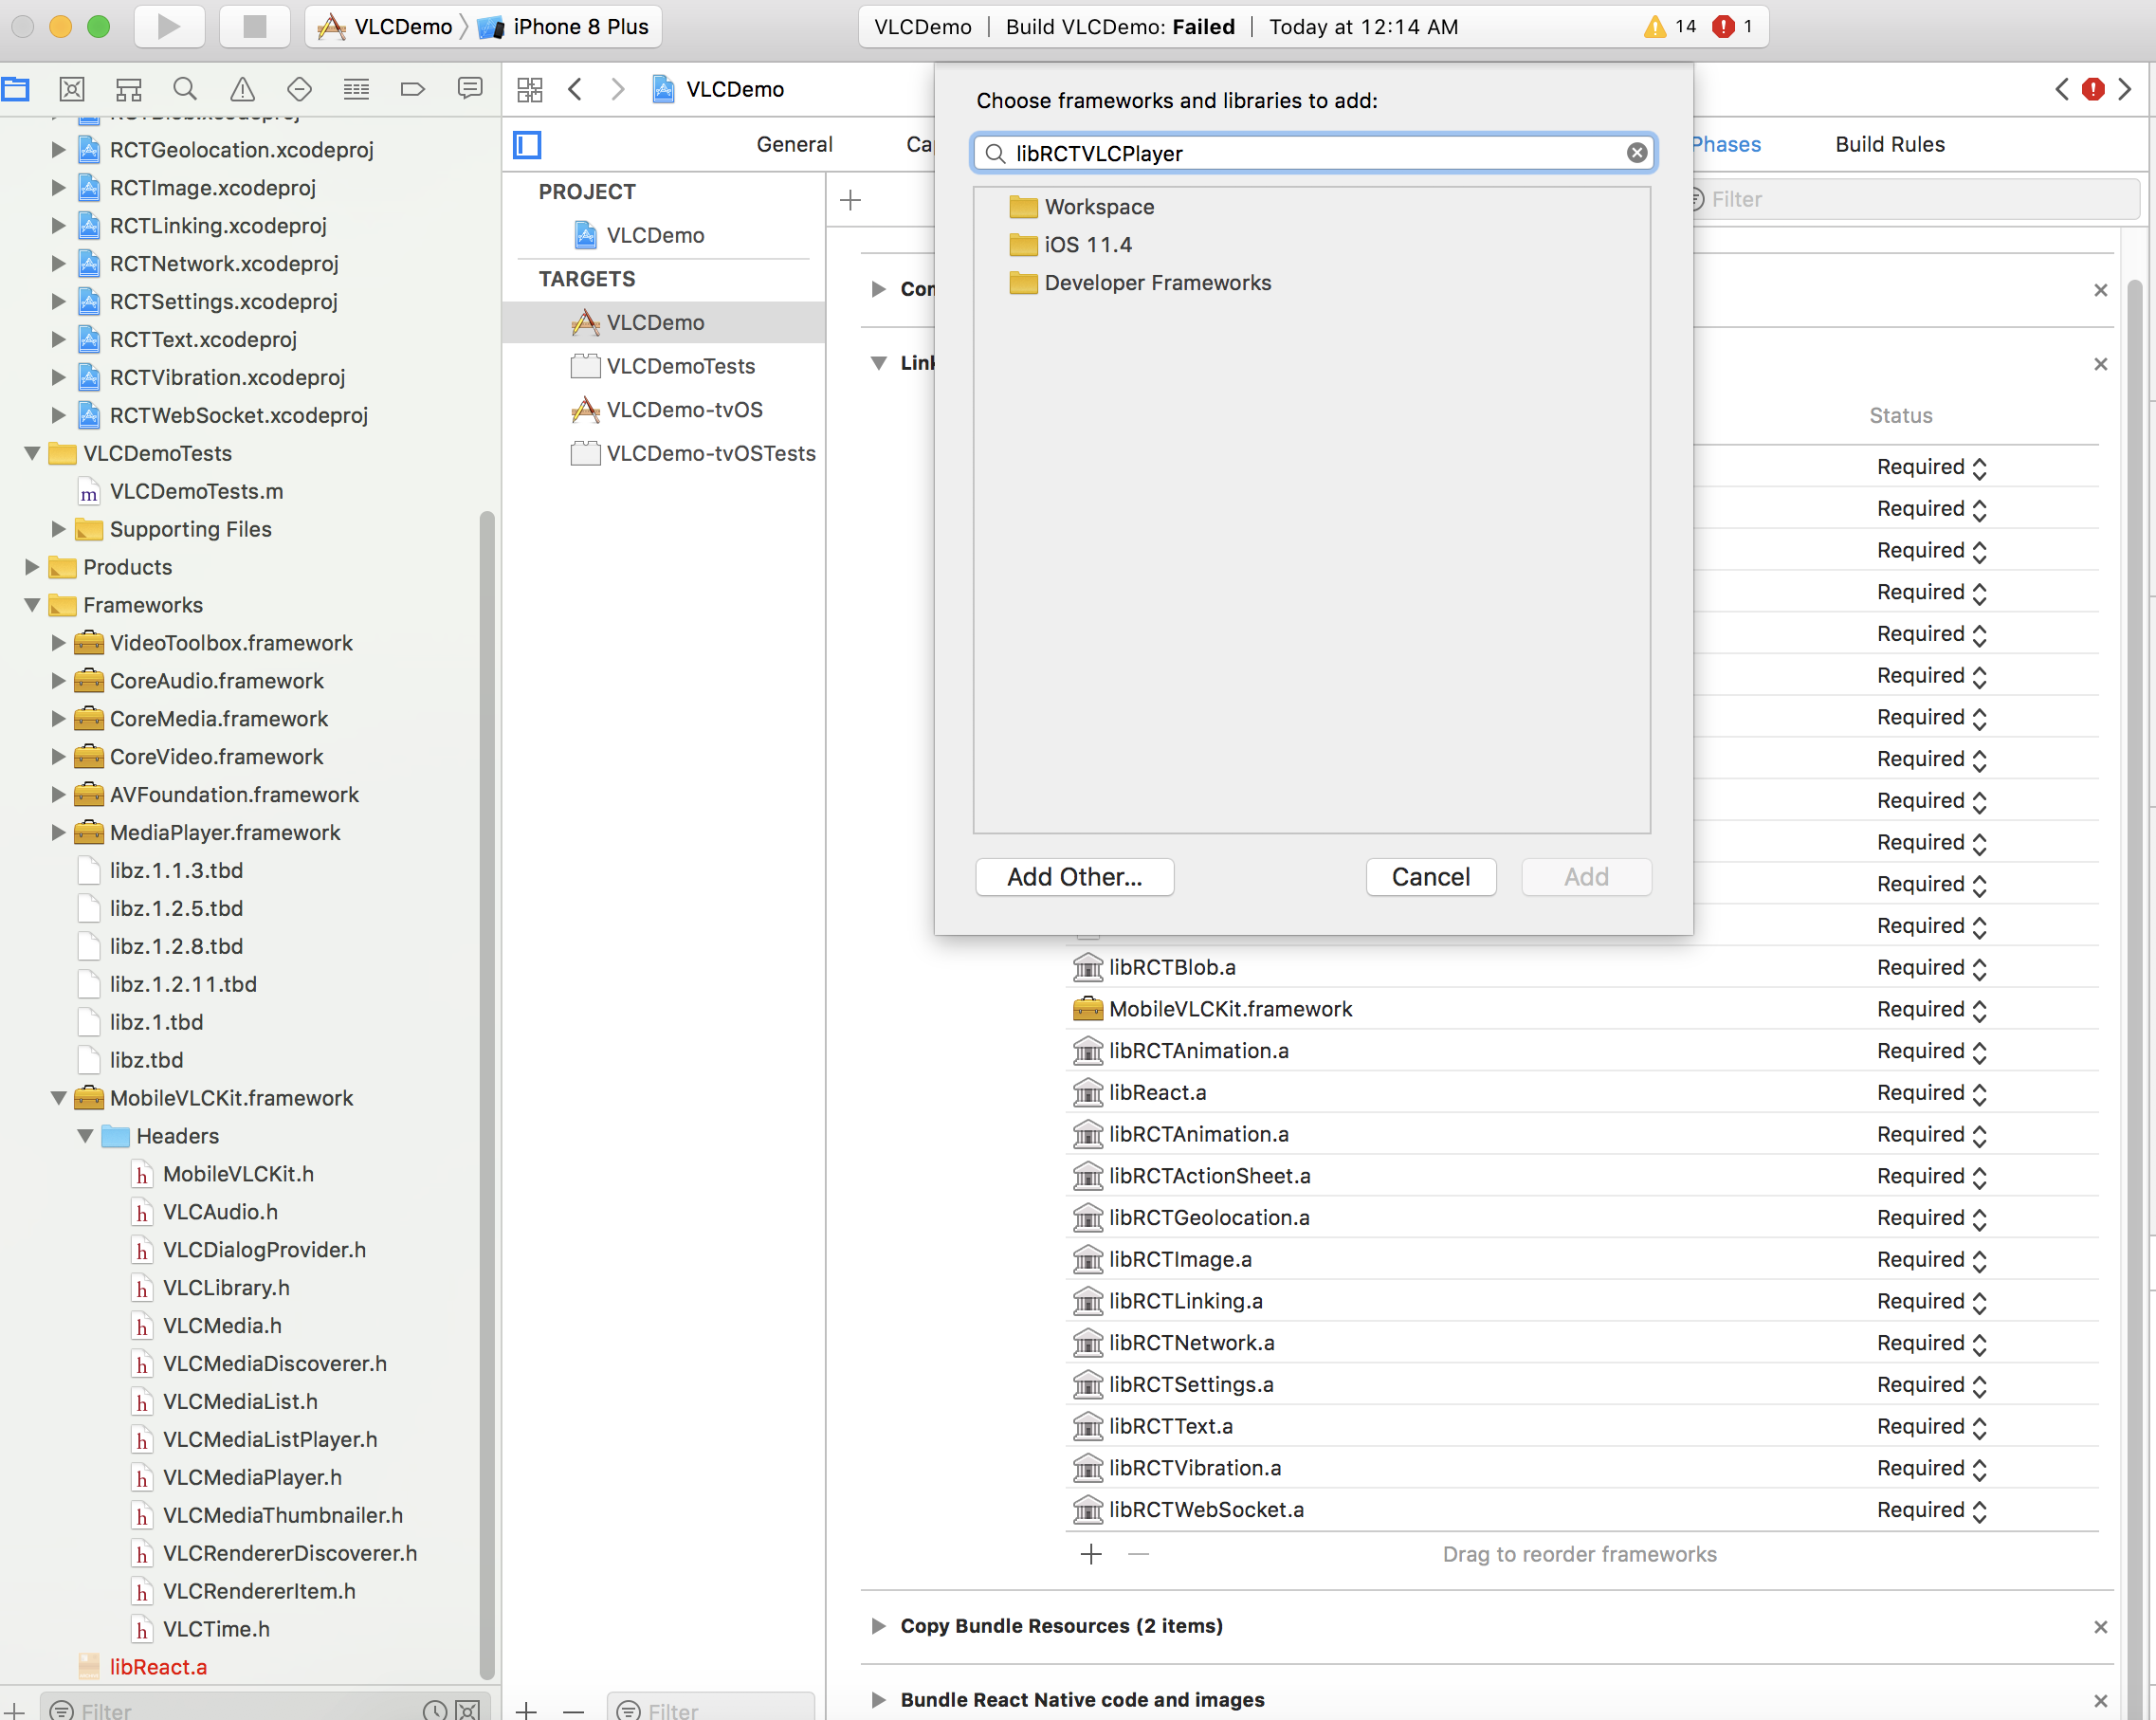Cancel the frameworks dialog
Viewport: 2156px width, 1720px height.
coord(1430,877)
